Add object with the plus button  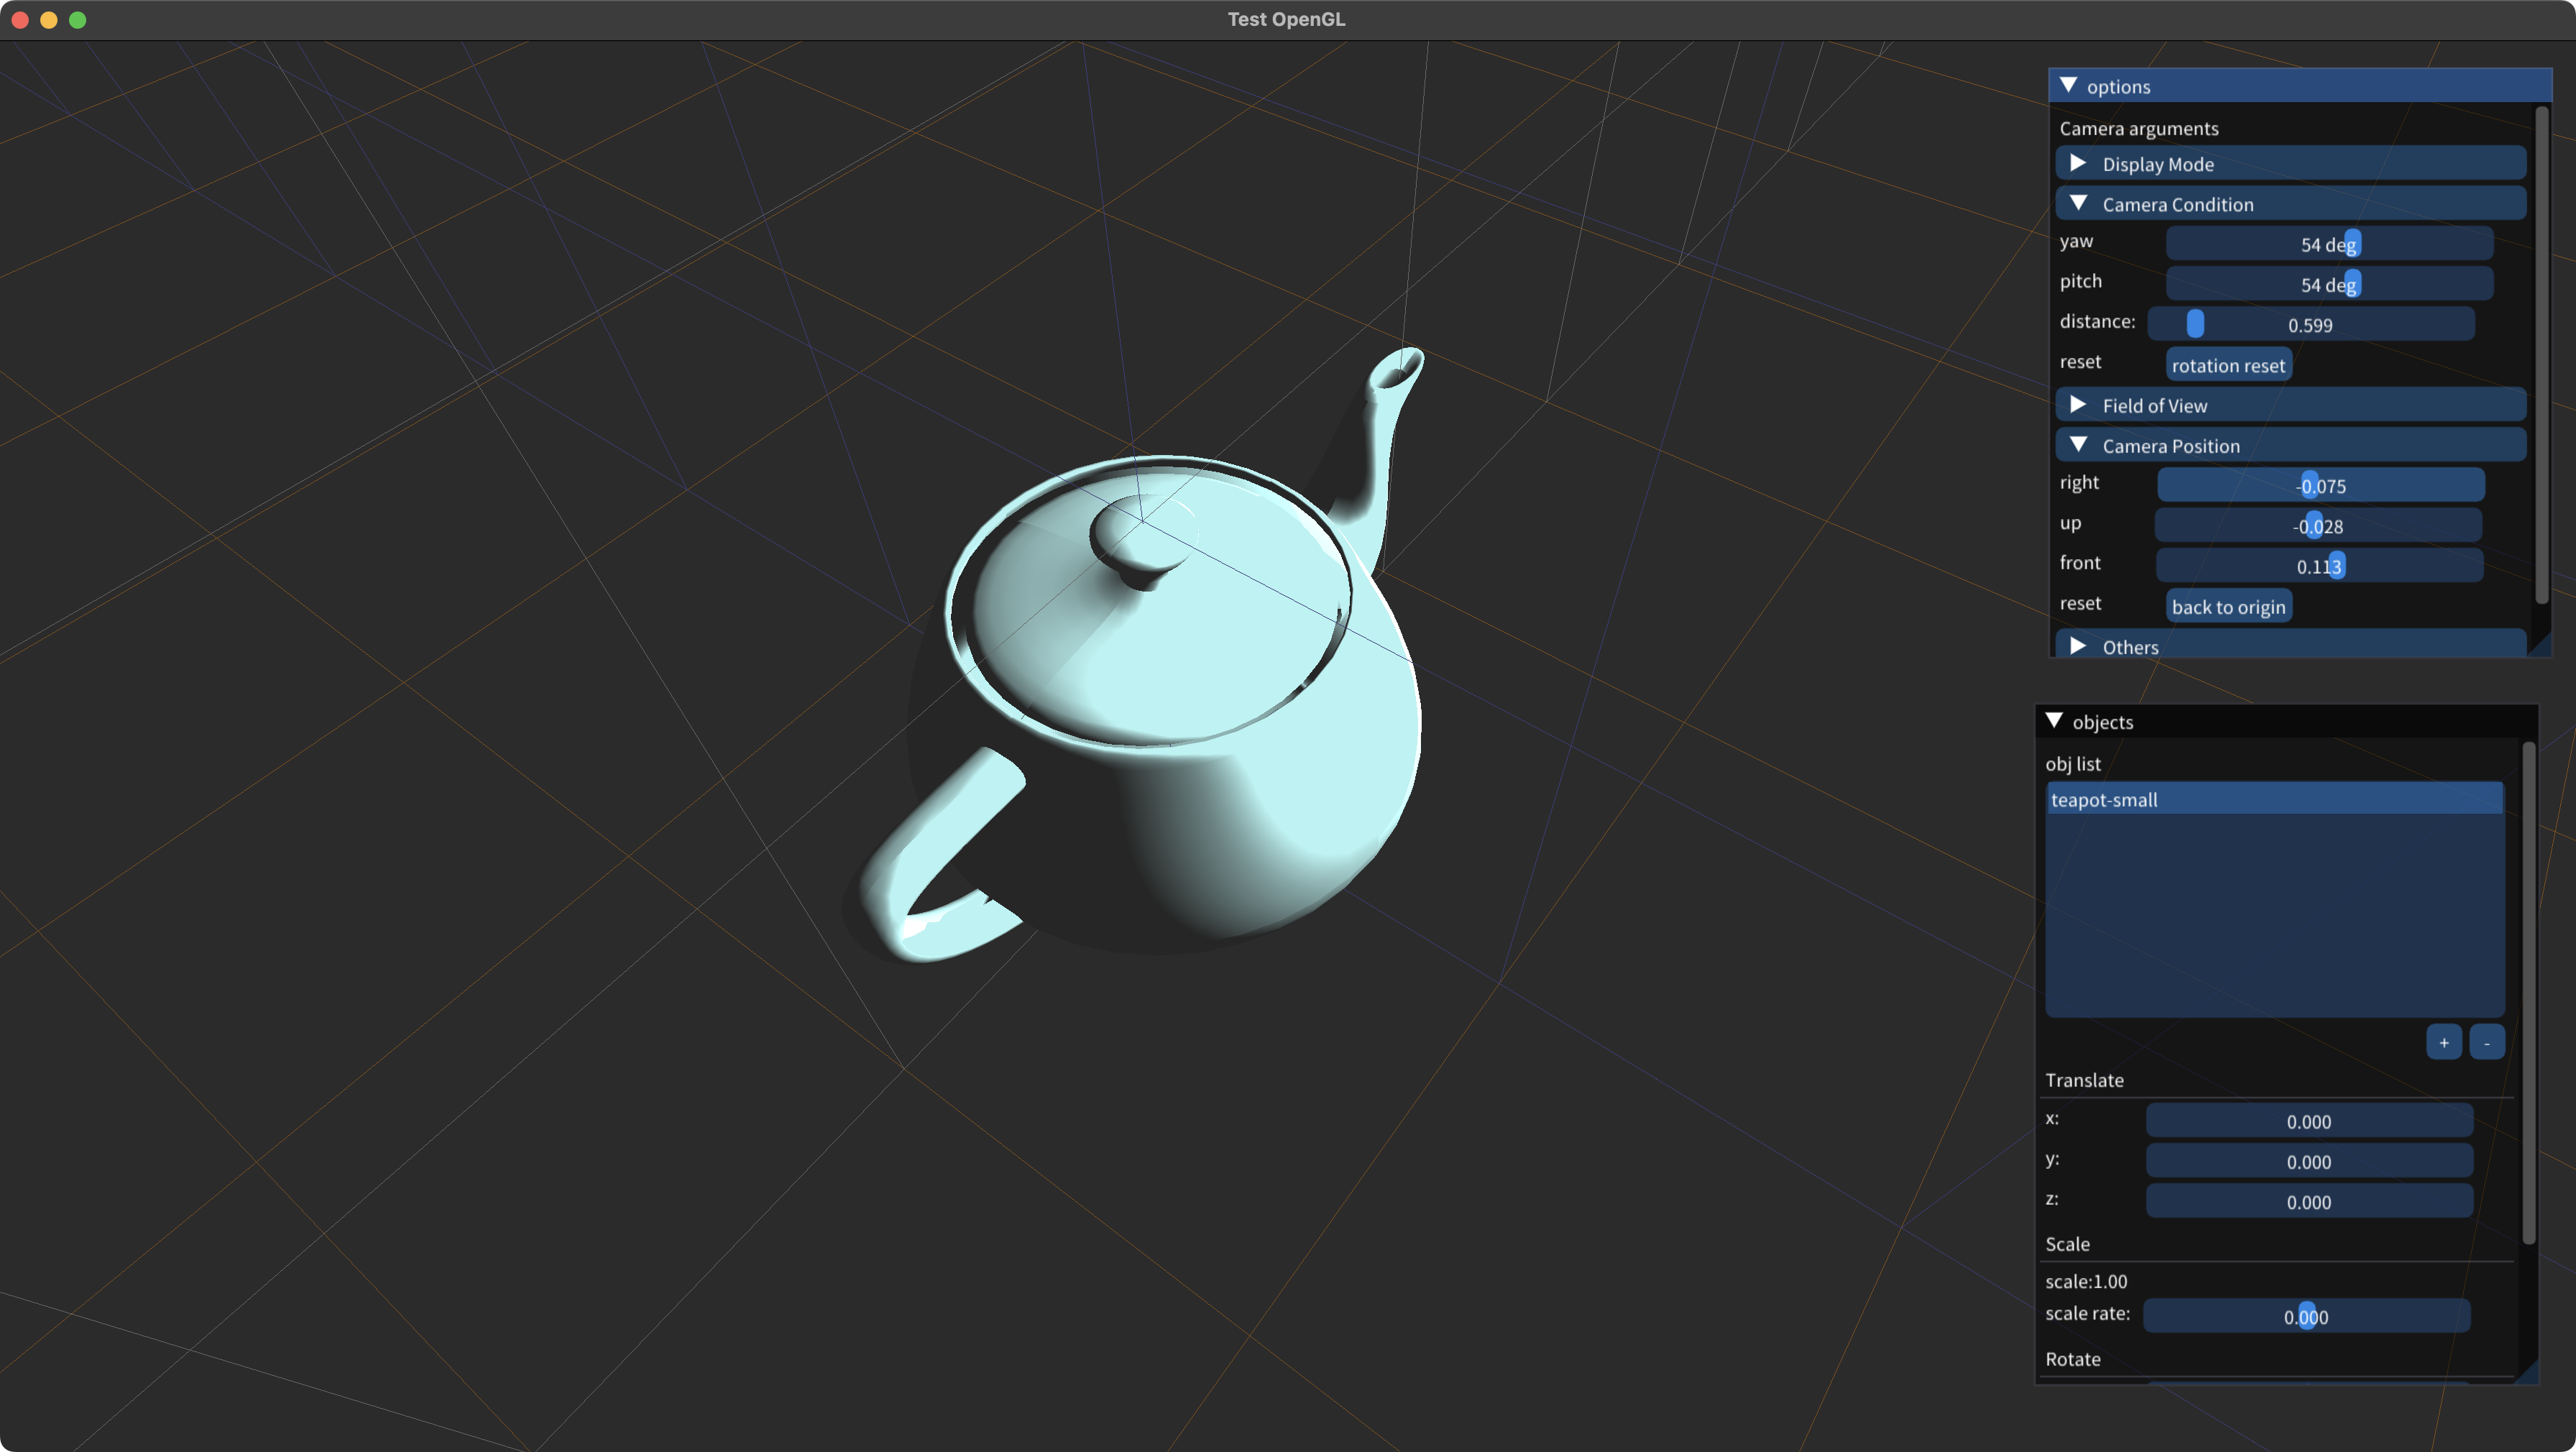(2443, 1042)
